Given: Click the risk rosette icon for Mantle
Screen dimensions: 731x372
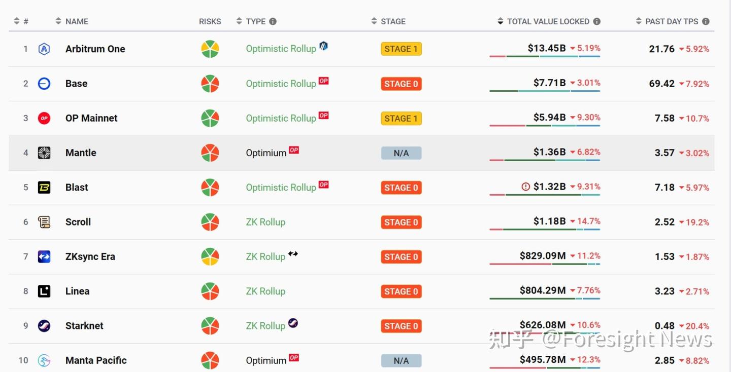Looking at the screenshot, I should click(210, 153).
